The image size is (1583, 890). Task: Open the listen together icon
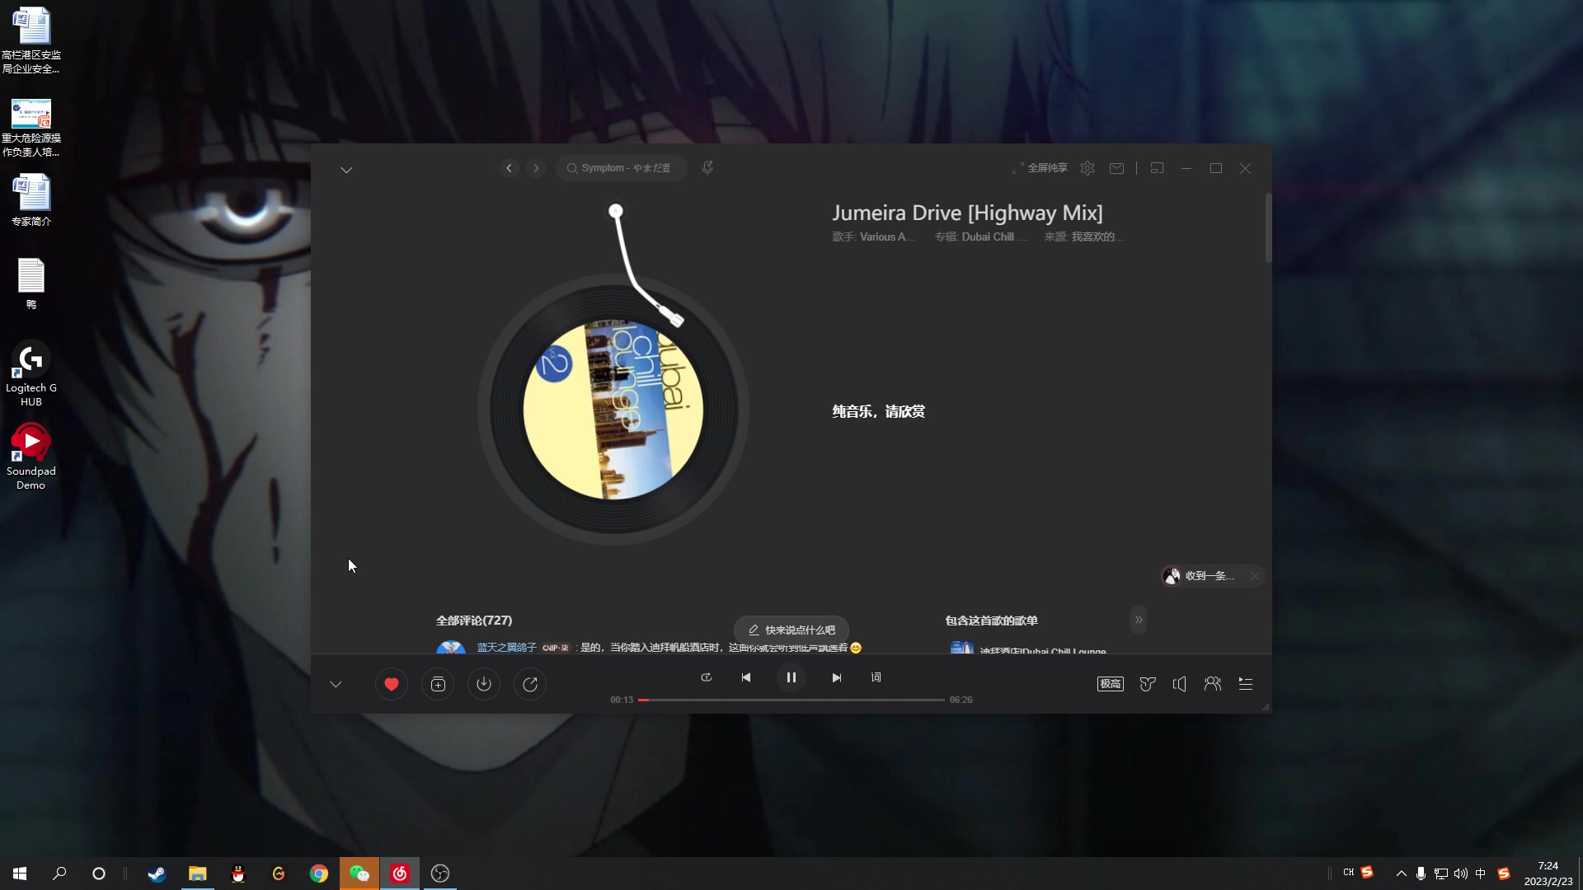coord(1213,684)
